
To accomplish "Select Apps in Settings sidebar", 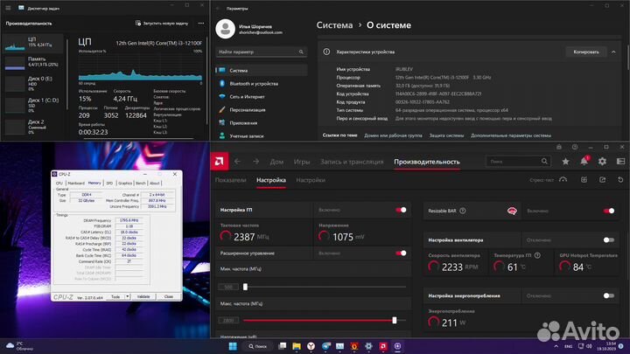I will point(262,123).
